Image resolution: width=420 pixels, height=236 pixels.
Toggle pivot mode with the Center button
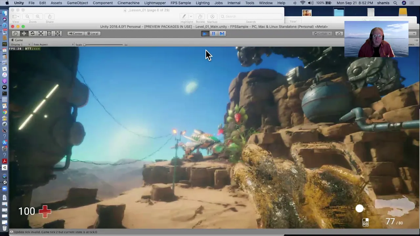(x=75, y=33)
